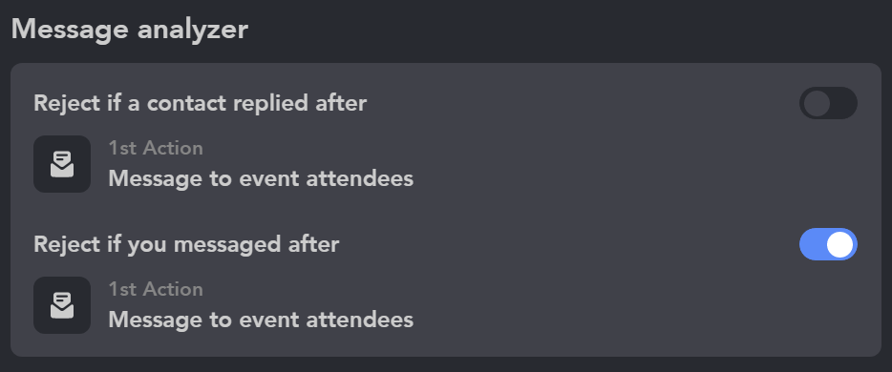Select the first action row with envelope icon
The width and height of the screenshot is (892, 372).
[x=223, y=164]
